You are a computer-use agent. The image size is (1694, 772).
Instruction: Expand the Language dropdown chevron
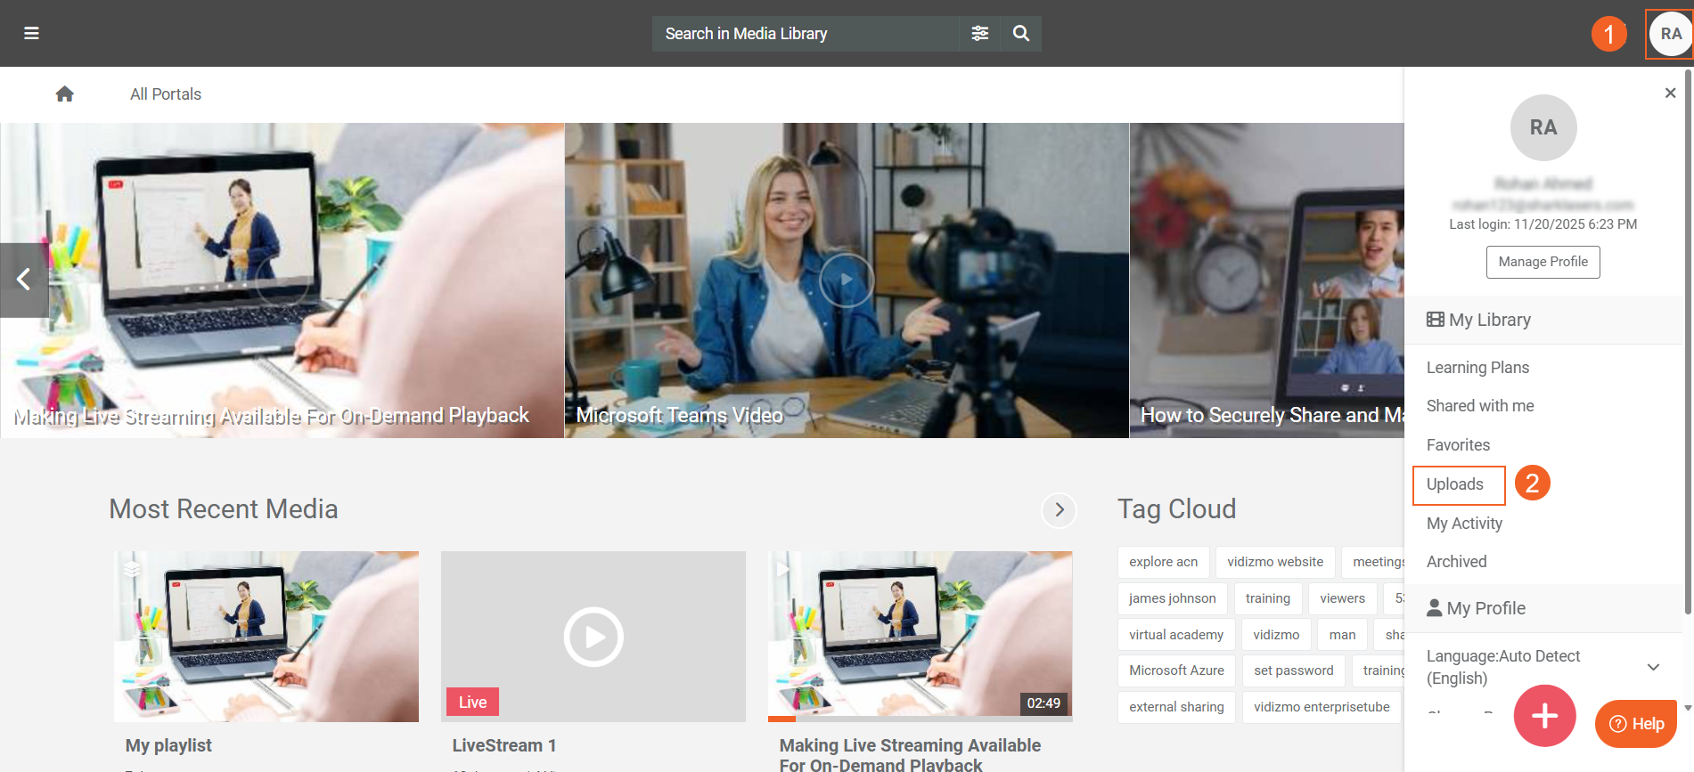click(1653, 667)
